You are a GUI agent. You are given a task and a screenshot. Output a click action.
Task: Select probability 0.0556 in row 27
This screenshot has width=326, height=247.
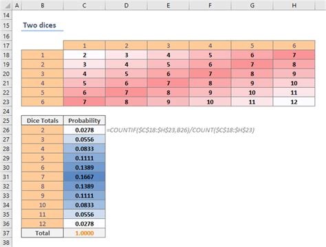[x=85, y=139]
